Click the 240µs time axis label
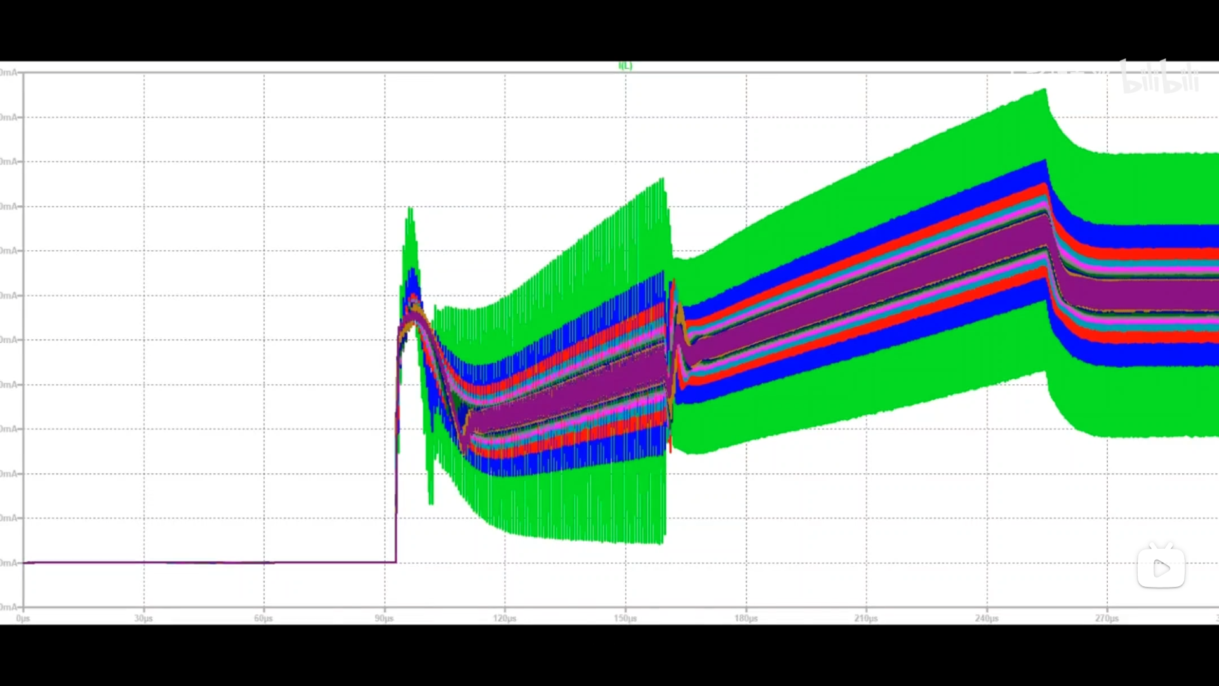The width and height of the screenshot is (1219, 686). [987, 618]
